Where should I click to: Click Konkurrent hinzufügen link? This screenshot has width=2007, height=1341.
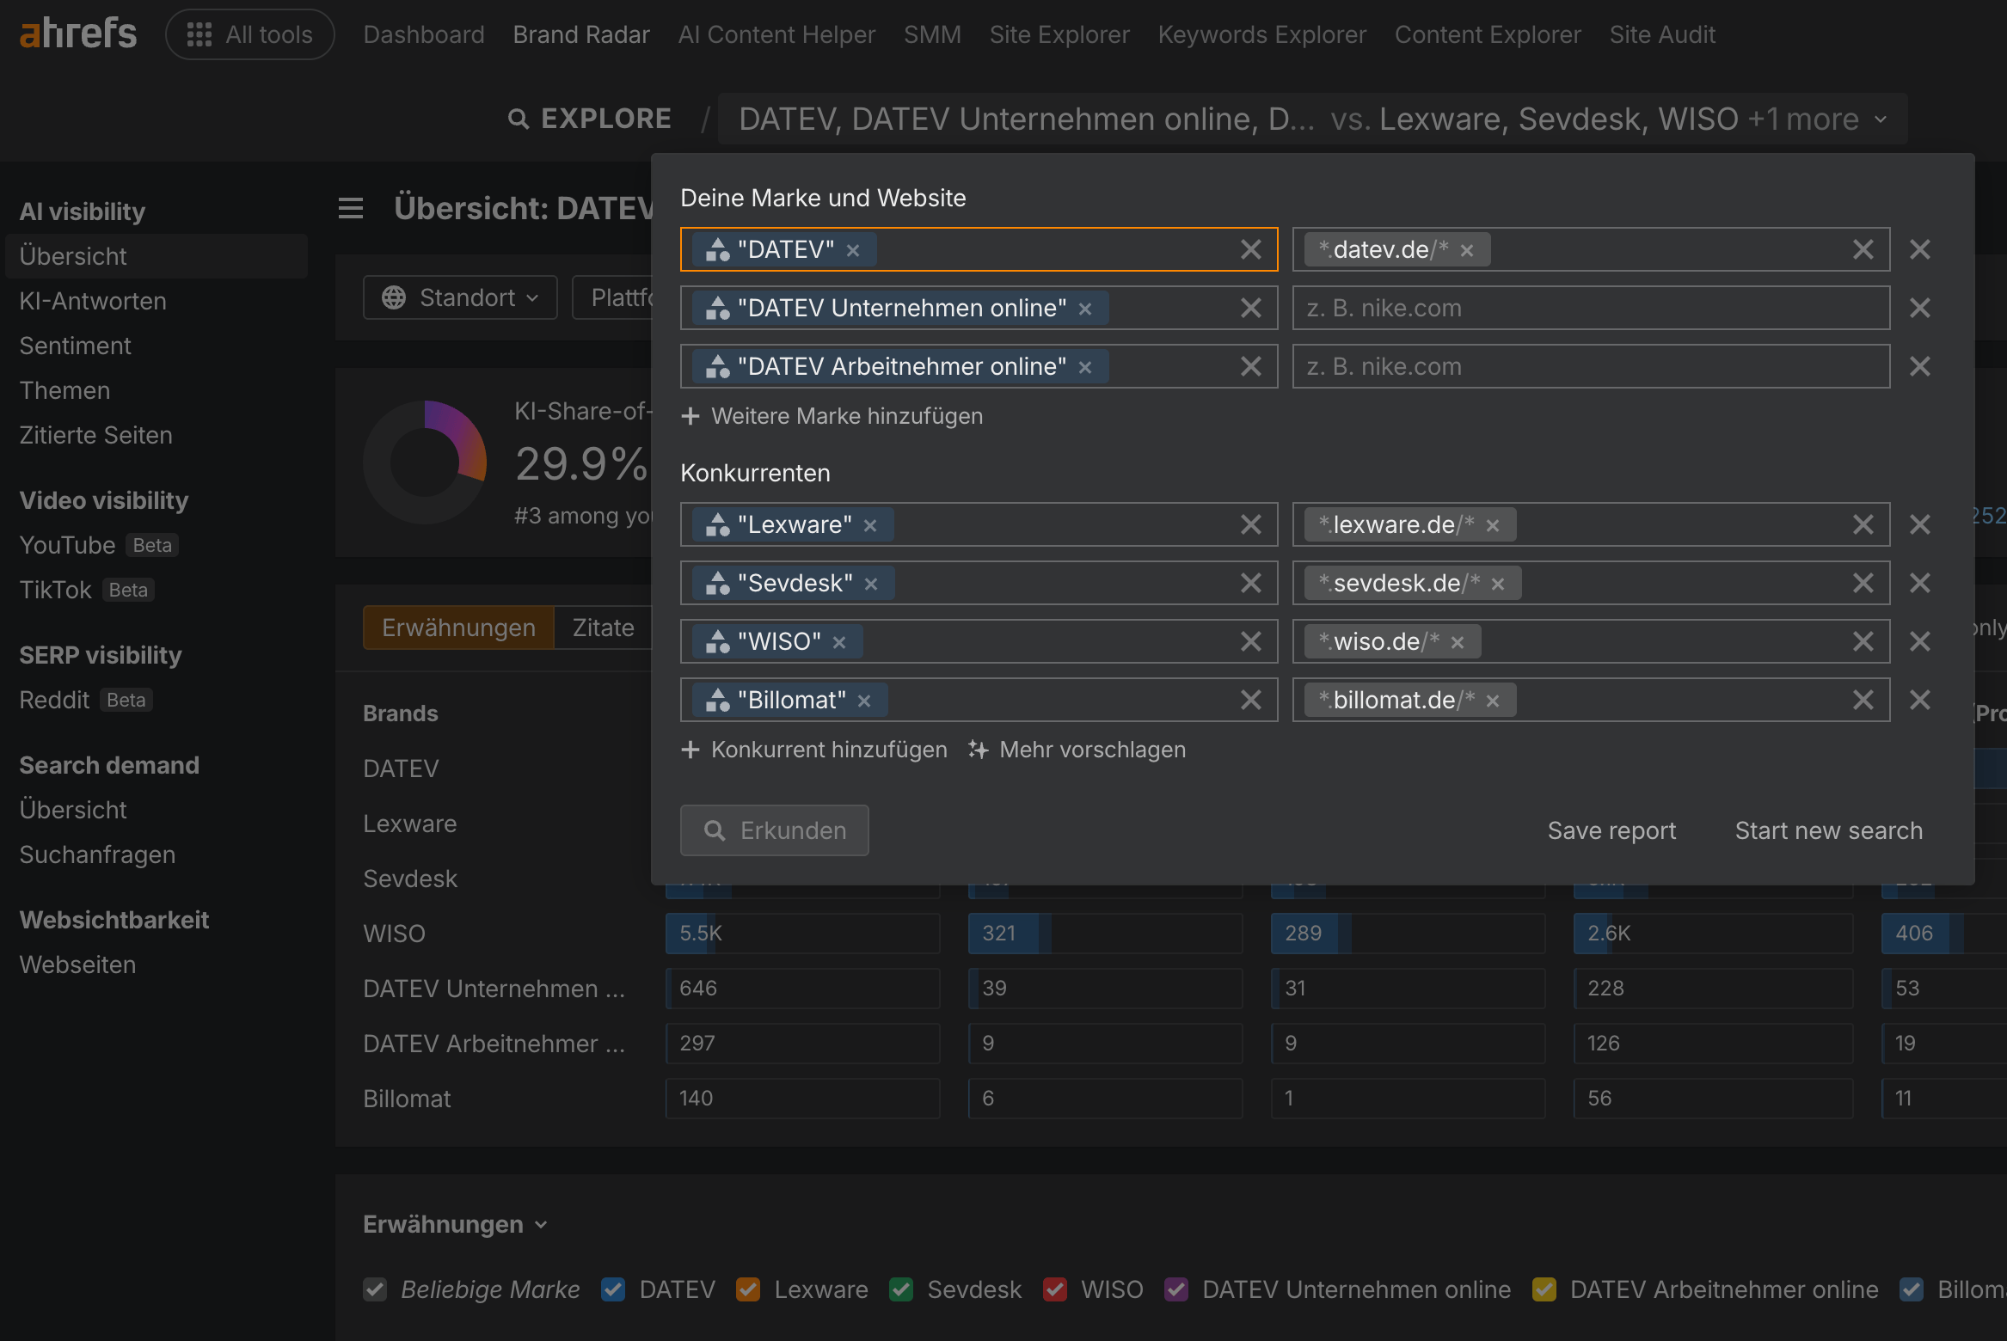coord(813,750)
